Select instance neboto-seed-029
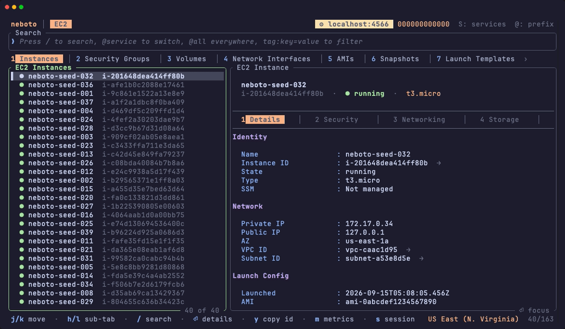The width and height of the screenshot is (565, 329). (117, 302)
